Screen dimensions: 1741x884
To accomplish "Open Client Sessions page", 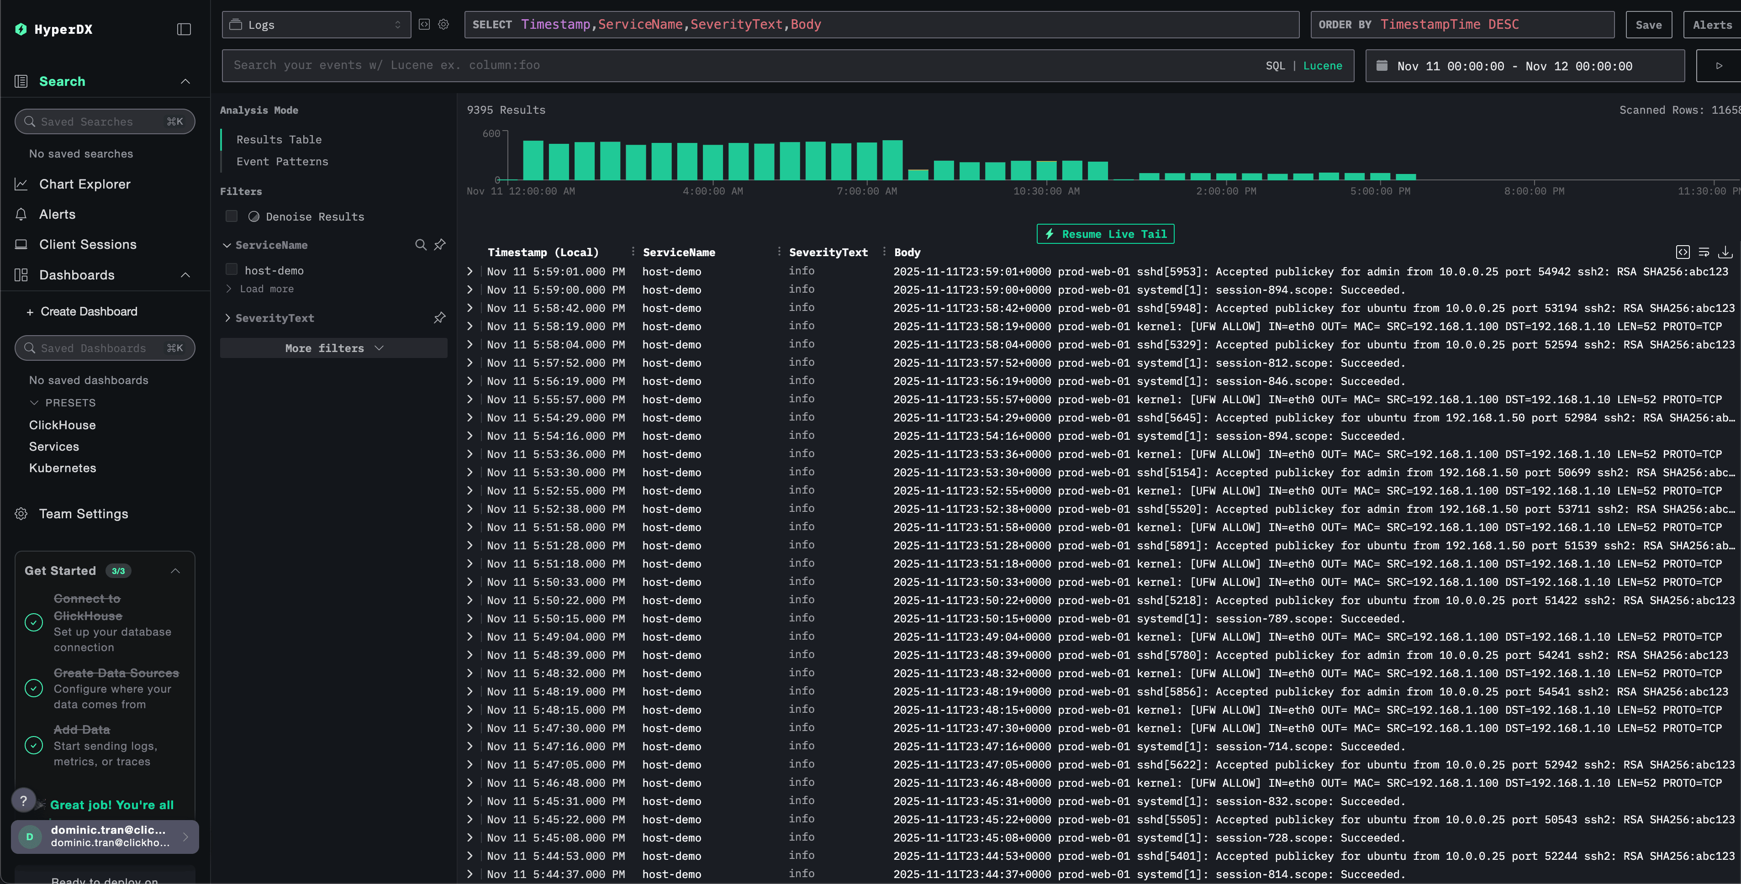I will 88,245.
